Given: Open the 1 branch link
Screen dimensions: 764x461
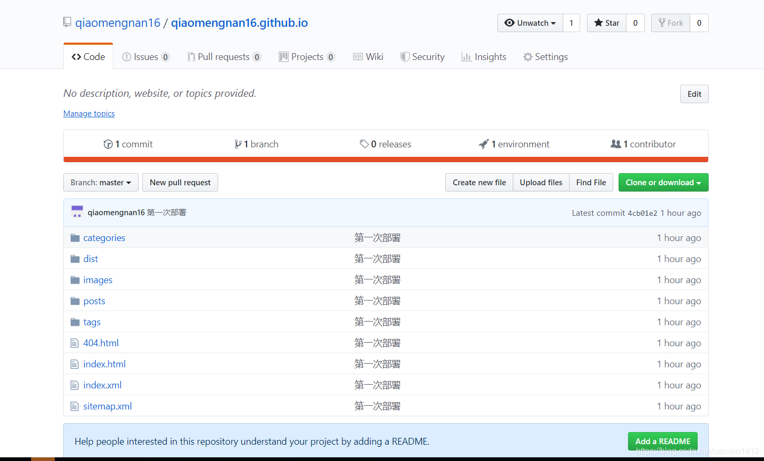Looking at the screenshot, I should [x=257, y=144].
